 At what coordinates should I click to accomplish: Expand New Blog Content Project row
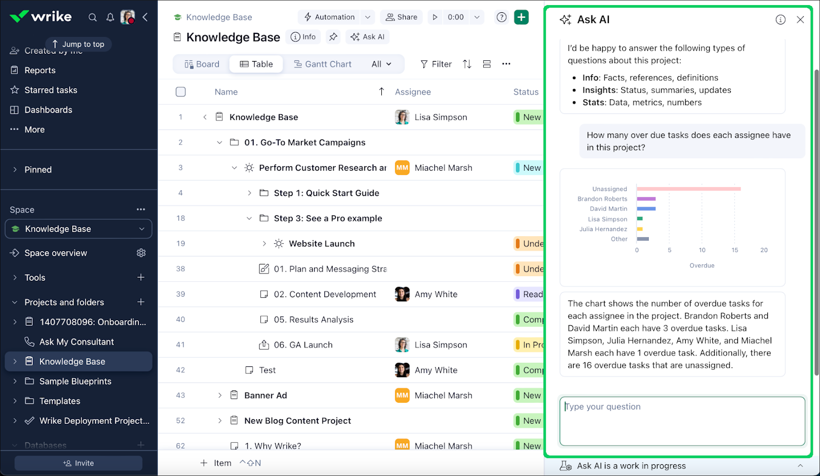click(x=219, y=421)
